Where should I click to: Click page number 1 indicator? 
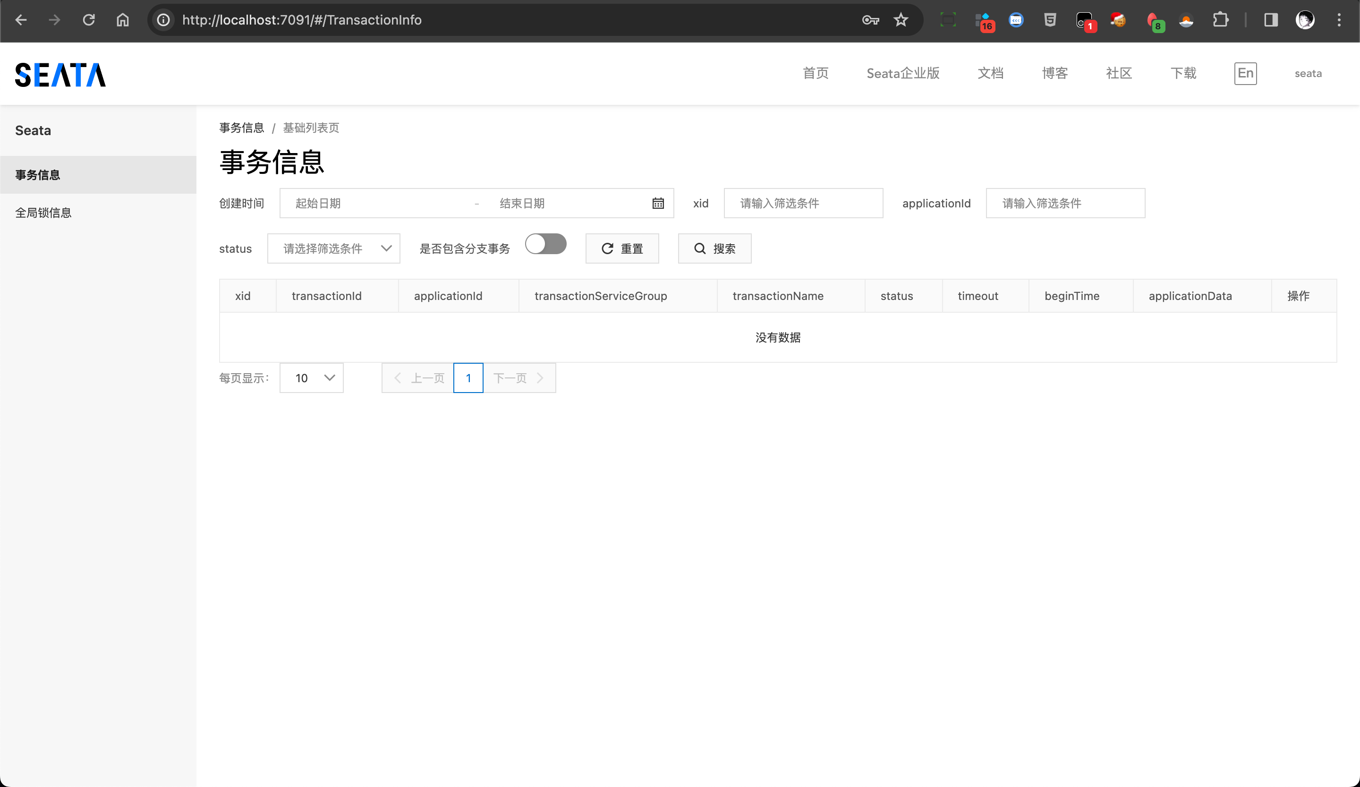point(468,377)
